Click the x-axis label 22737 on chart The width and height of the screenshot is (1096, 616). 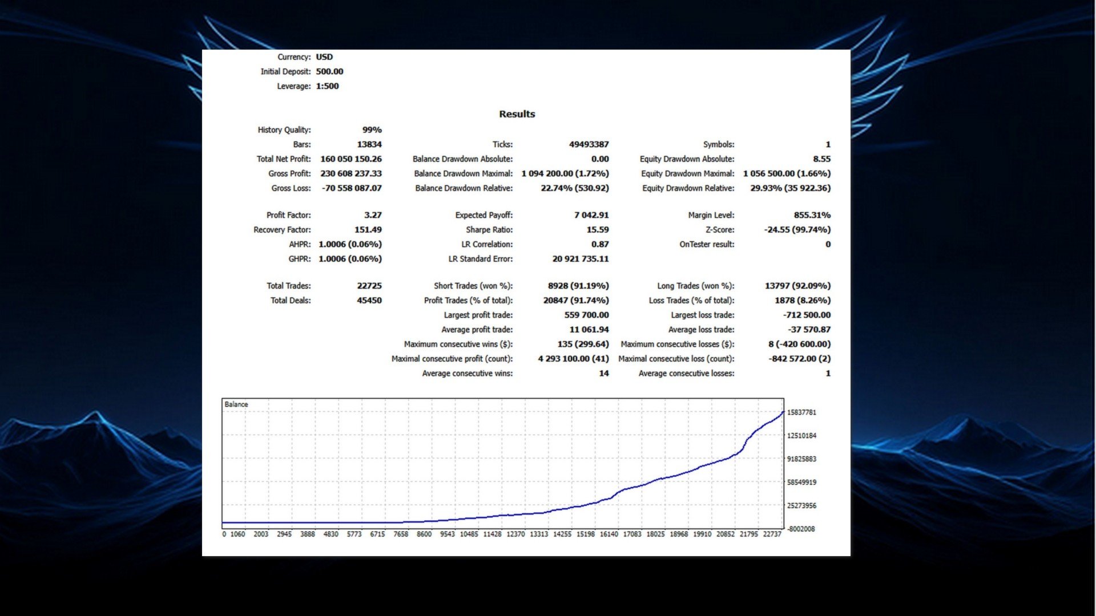point(771,534)
